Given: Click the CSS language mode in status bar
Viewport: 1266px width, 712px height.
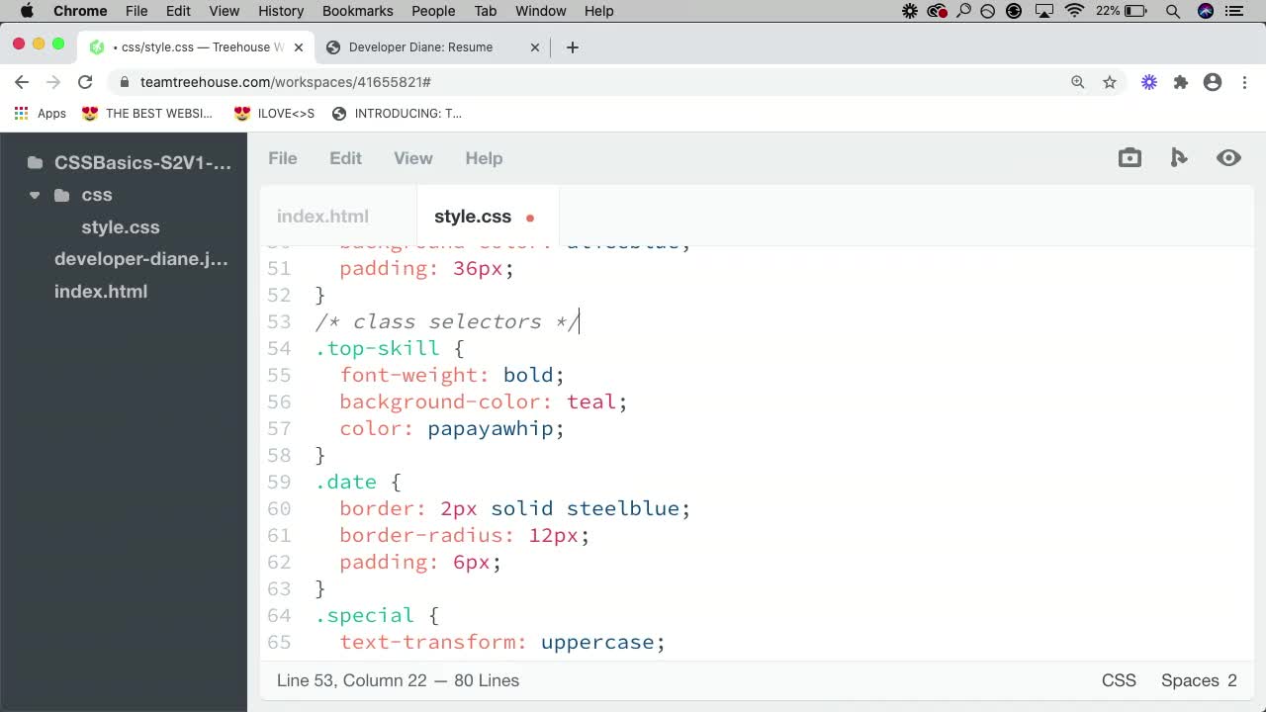Looking at the screenshot, I should pos(1119,680).
